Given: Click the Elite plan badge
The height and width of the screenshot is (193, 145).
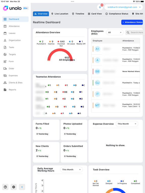Looking at the screenshot, I should pos(26,8).
